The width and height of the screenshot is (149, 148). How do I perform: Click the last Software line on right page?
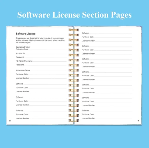107,110
